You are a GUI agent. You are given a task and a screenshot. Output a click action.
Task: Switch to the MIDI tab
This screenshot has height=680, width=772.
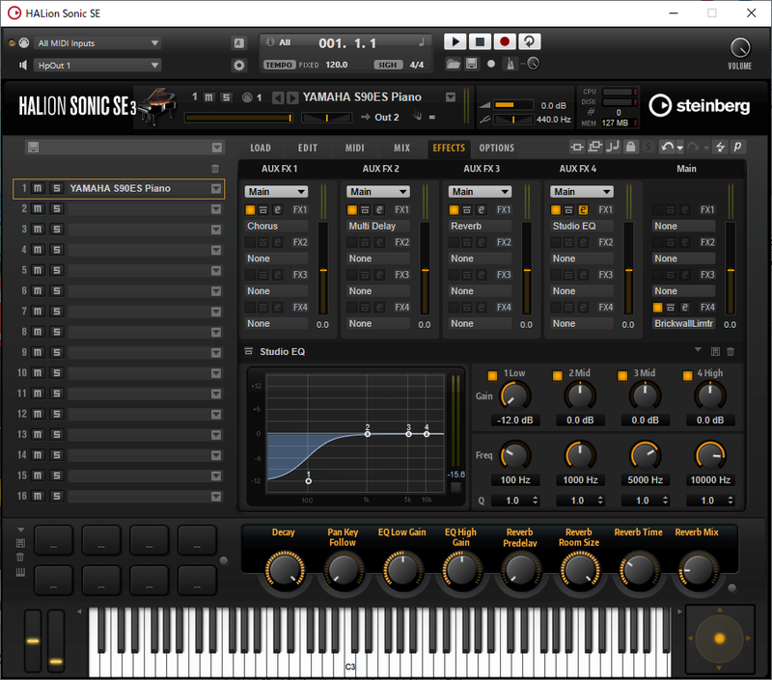(354, 148)
